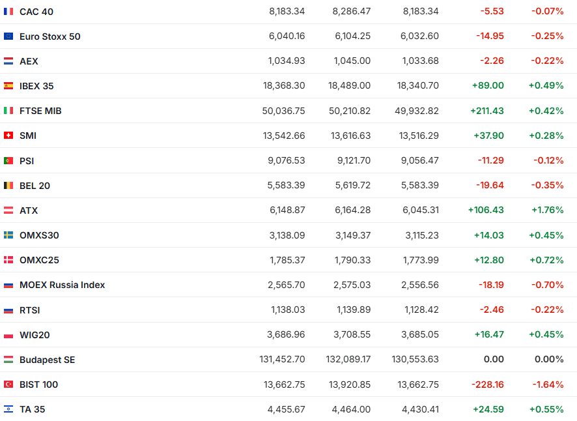Open the PSI index link
The width and height of the screenshot is (577, 421).
tap(27, 161)
